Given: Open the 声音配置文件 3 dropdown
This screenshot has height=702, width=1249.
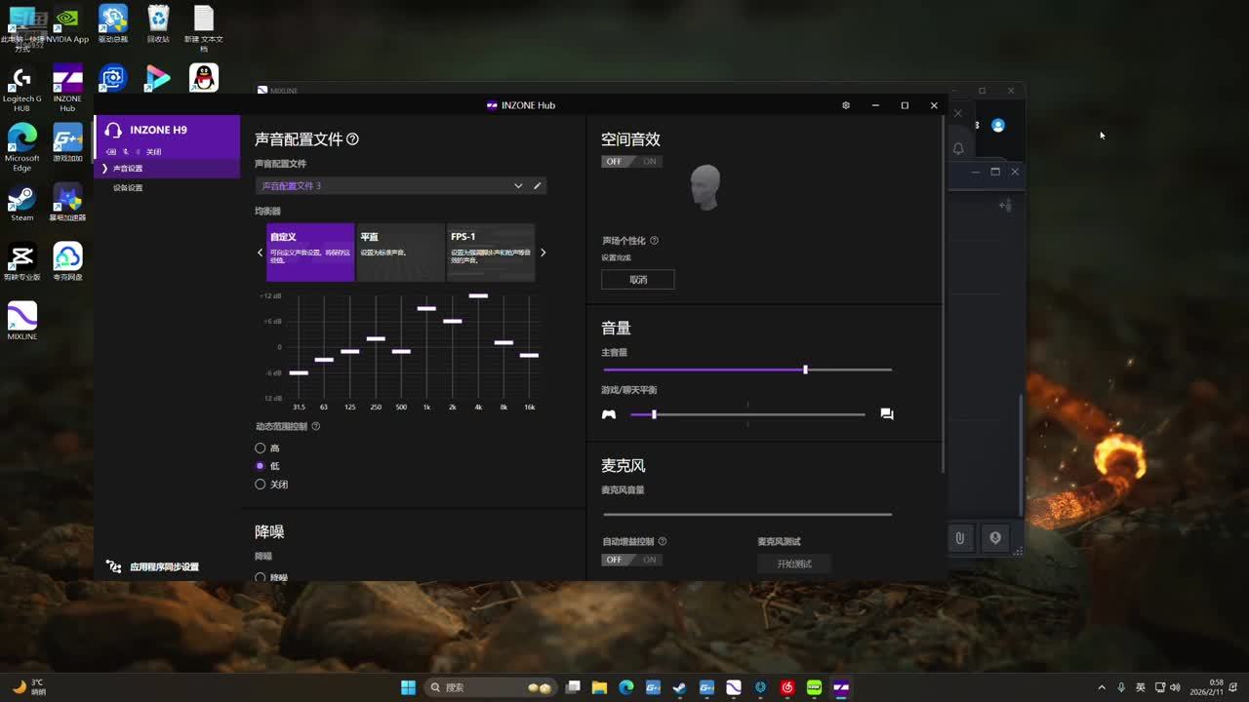Looking at the screenshot, I should click(390, 186).
